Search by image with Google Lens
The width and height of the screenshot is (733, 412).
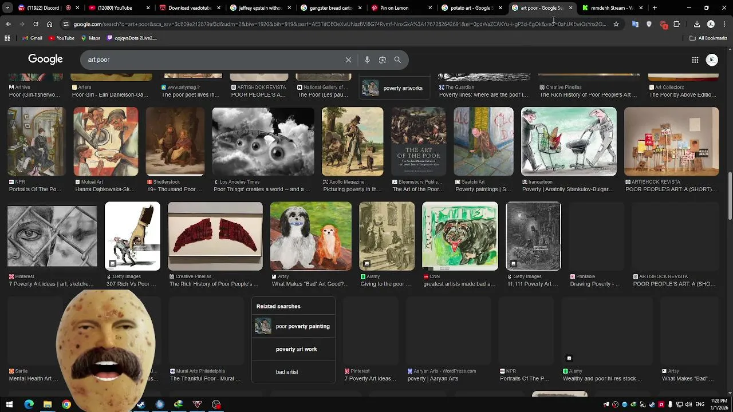383,60
